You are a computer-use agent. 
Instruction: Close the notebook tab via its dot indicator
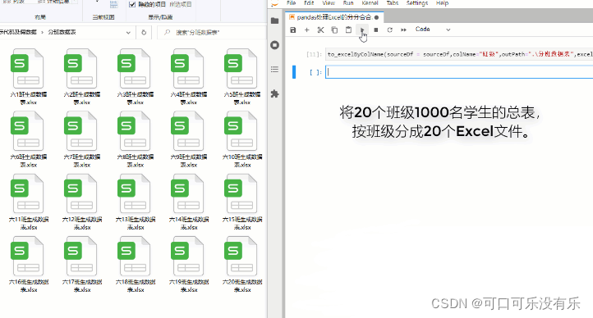(x=376, y=17)
